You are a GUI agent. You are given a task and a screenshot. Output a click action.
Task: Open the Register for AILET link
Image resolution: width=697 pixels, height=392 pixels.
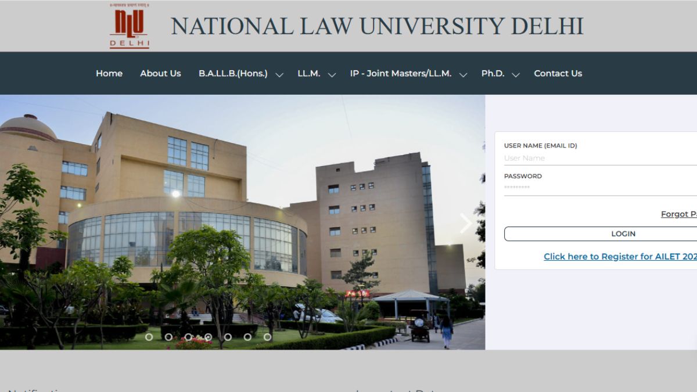point(620,256)
